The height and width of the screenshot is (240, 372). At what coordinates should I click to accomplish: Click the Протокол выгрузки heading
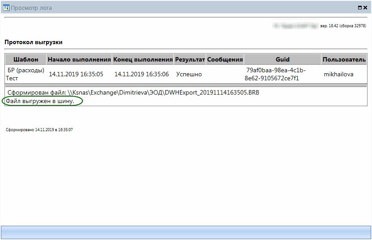[x=34, y=42]
